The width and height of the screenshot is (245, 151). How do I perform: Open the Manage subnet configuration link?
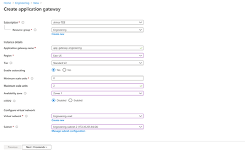[68, 131]
